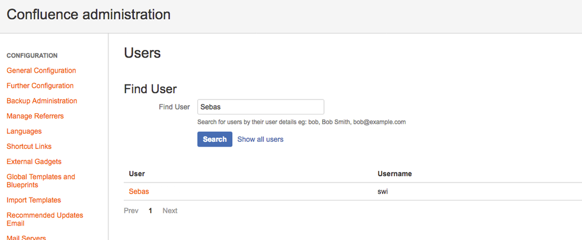
Task: Click the User column header
Action: pyautogui.click(x=136, y=174)
